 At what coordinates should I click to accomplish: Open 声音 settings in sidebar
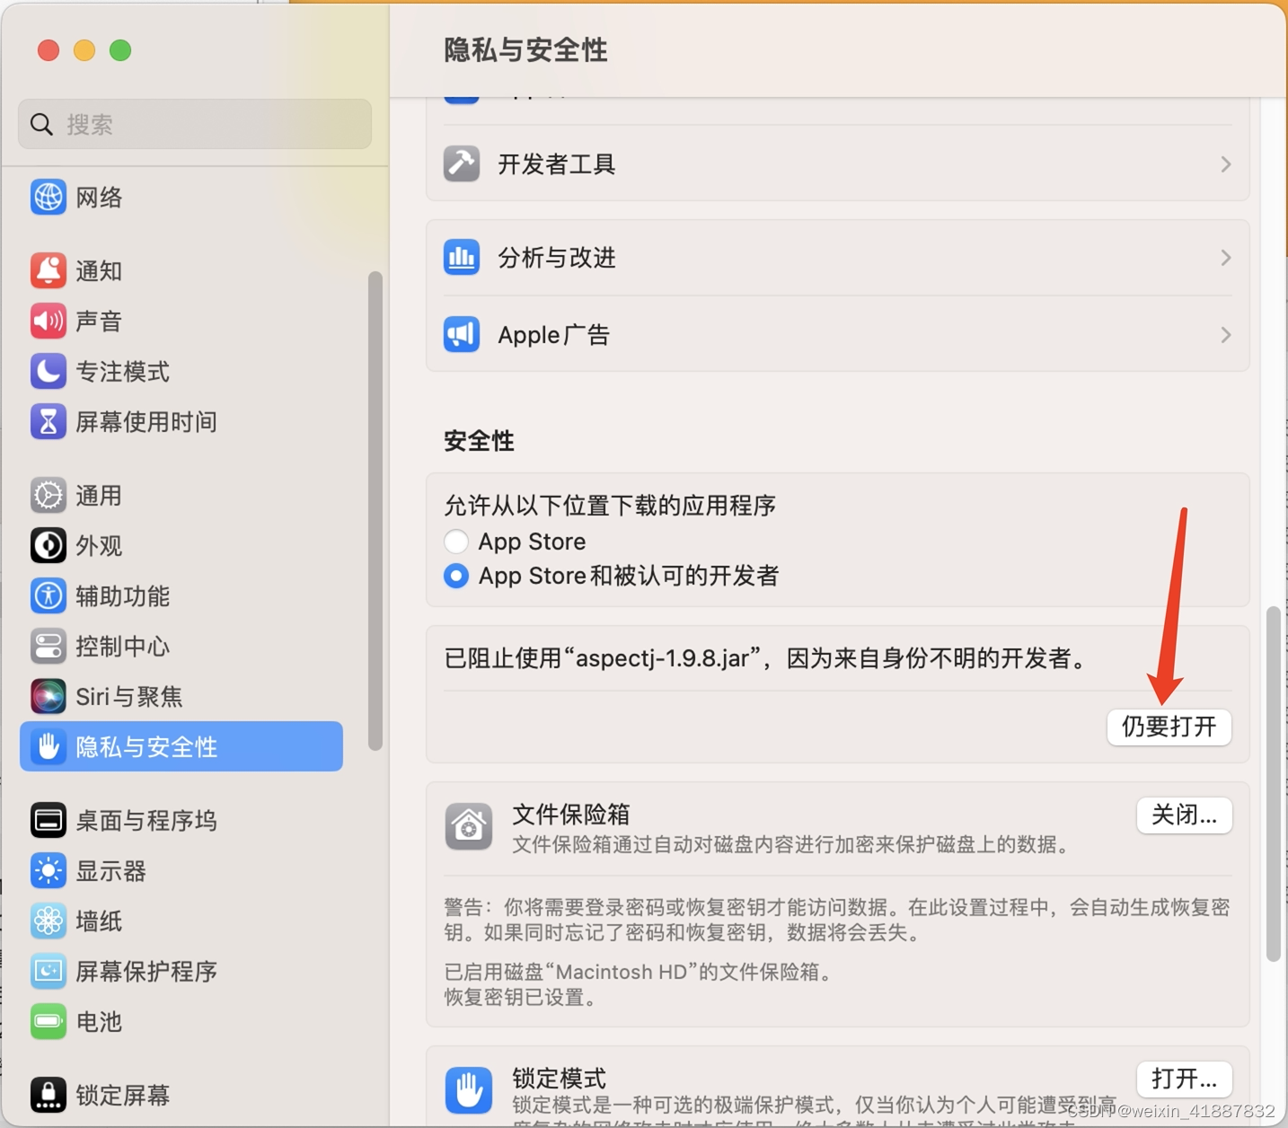pos(181,321)
